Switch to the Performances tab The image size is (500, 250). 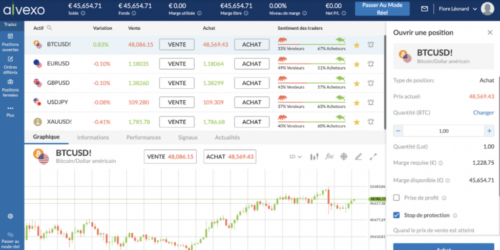(144, 137)
